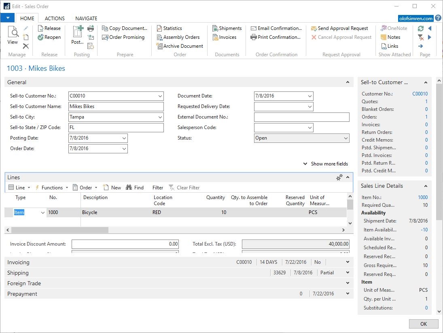Open Sell-to Customer No. dropdown

tap(160, 96)
